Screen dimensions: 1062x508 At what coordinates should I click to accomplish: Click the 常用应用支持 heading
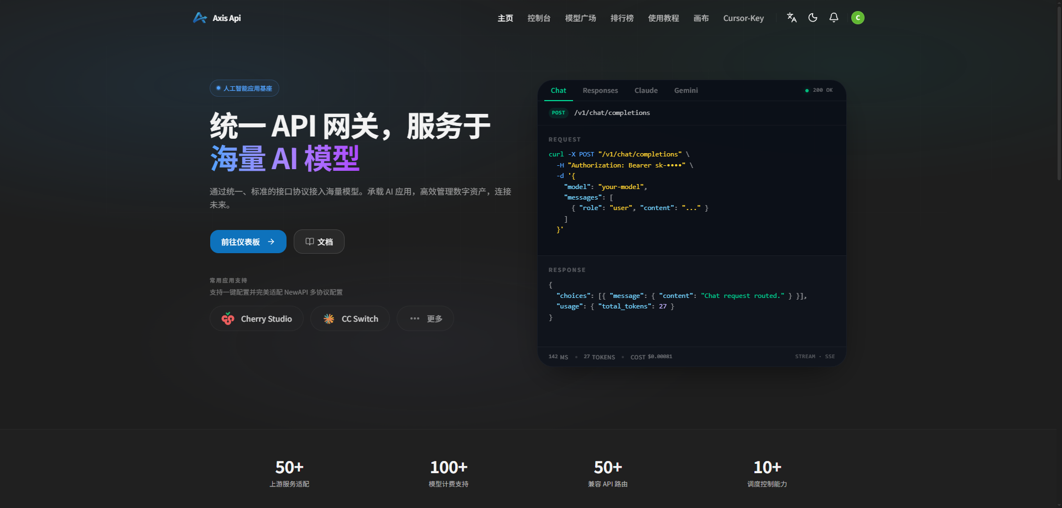click(x=228, y=281)
